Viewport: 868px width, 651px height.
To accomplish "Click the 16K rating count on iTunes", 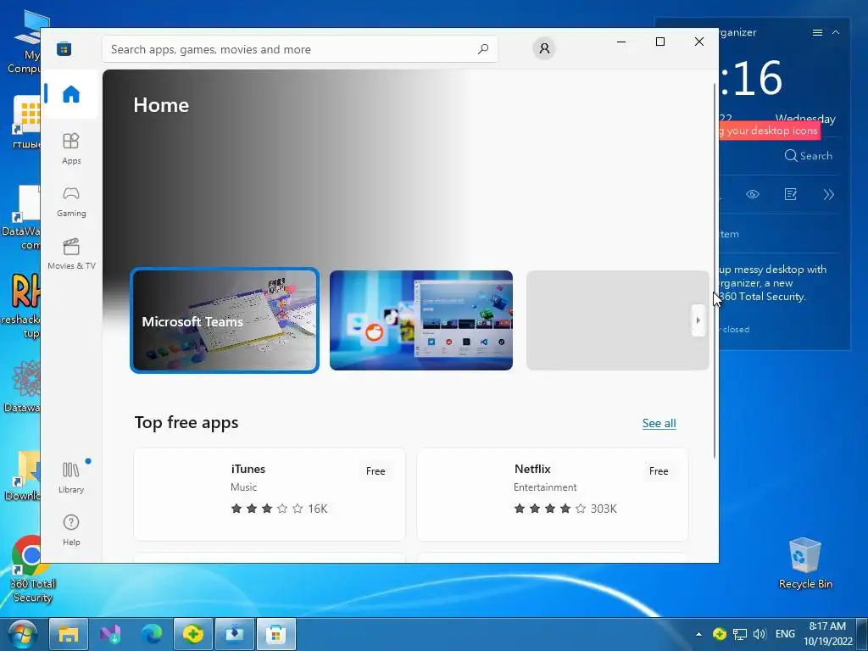I will point(318,509).
